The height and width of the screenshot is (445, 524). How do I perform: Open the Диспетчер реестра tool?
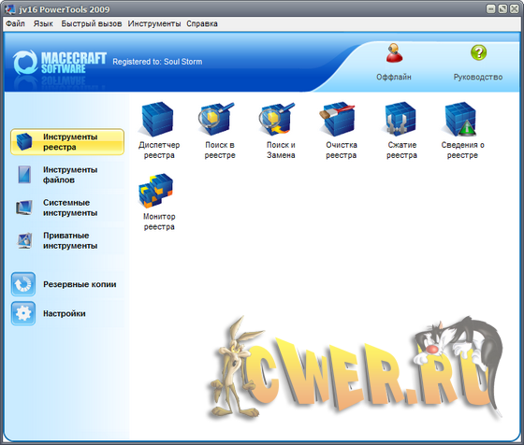coord(159,131)
